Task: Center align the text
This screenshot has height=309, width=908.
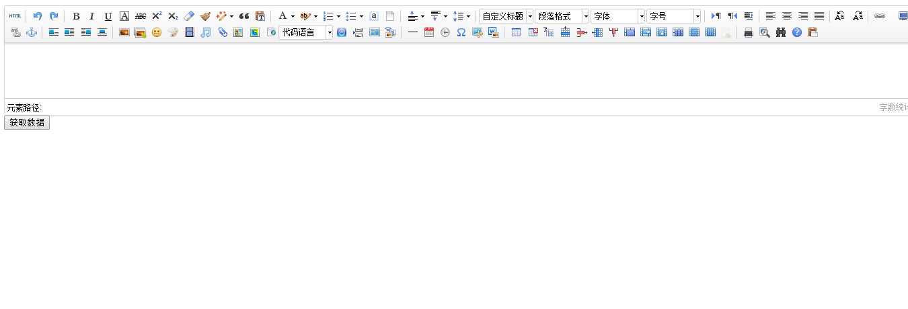Action: tap(787, 16)
